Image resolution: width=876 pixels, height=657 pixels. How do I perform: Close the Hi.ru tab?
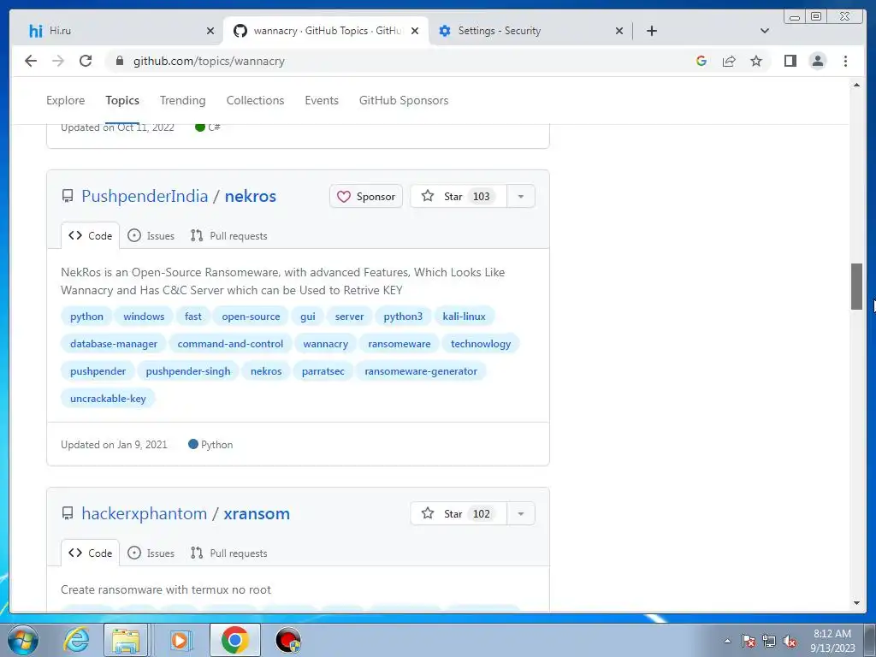[x=210, y=31]
